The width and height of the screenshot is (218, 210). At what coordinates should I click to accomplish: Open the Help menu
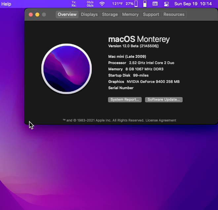coord(6,4)
